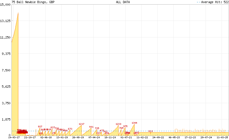Select the 1,875 y-axis label
229x140 pixels.
(6, 119)
